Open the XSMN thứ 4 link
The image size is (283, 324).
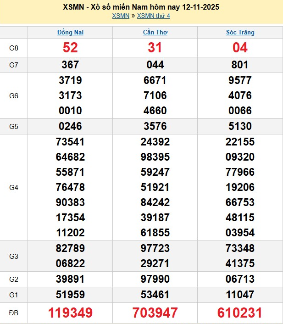tap(154, 16)
